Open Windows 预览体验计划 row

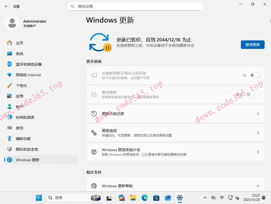coord(175,152)
